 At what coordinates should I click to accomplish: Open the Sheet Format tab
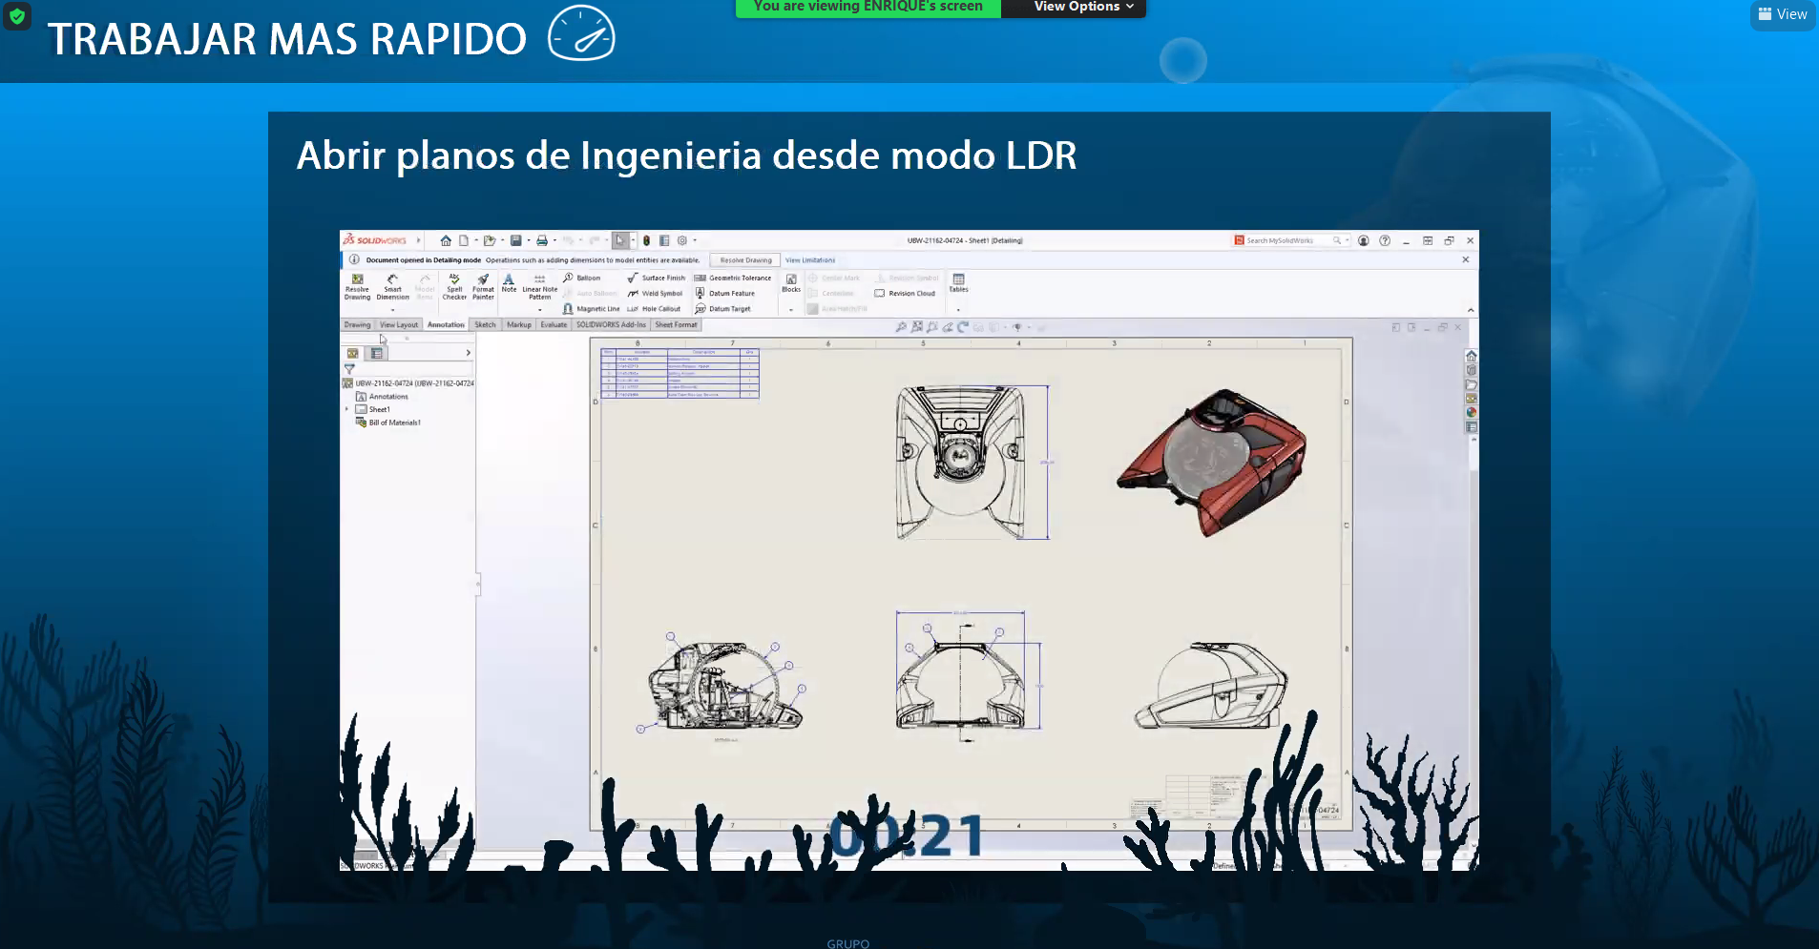coord(676,325)
